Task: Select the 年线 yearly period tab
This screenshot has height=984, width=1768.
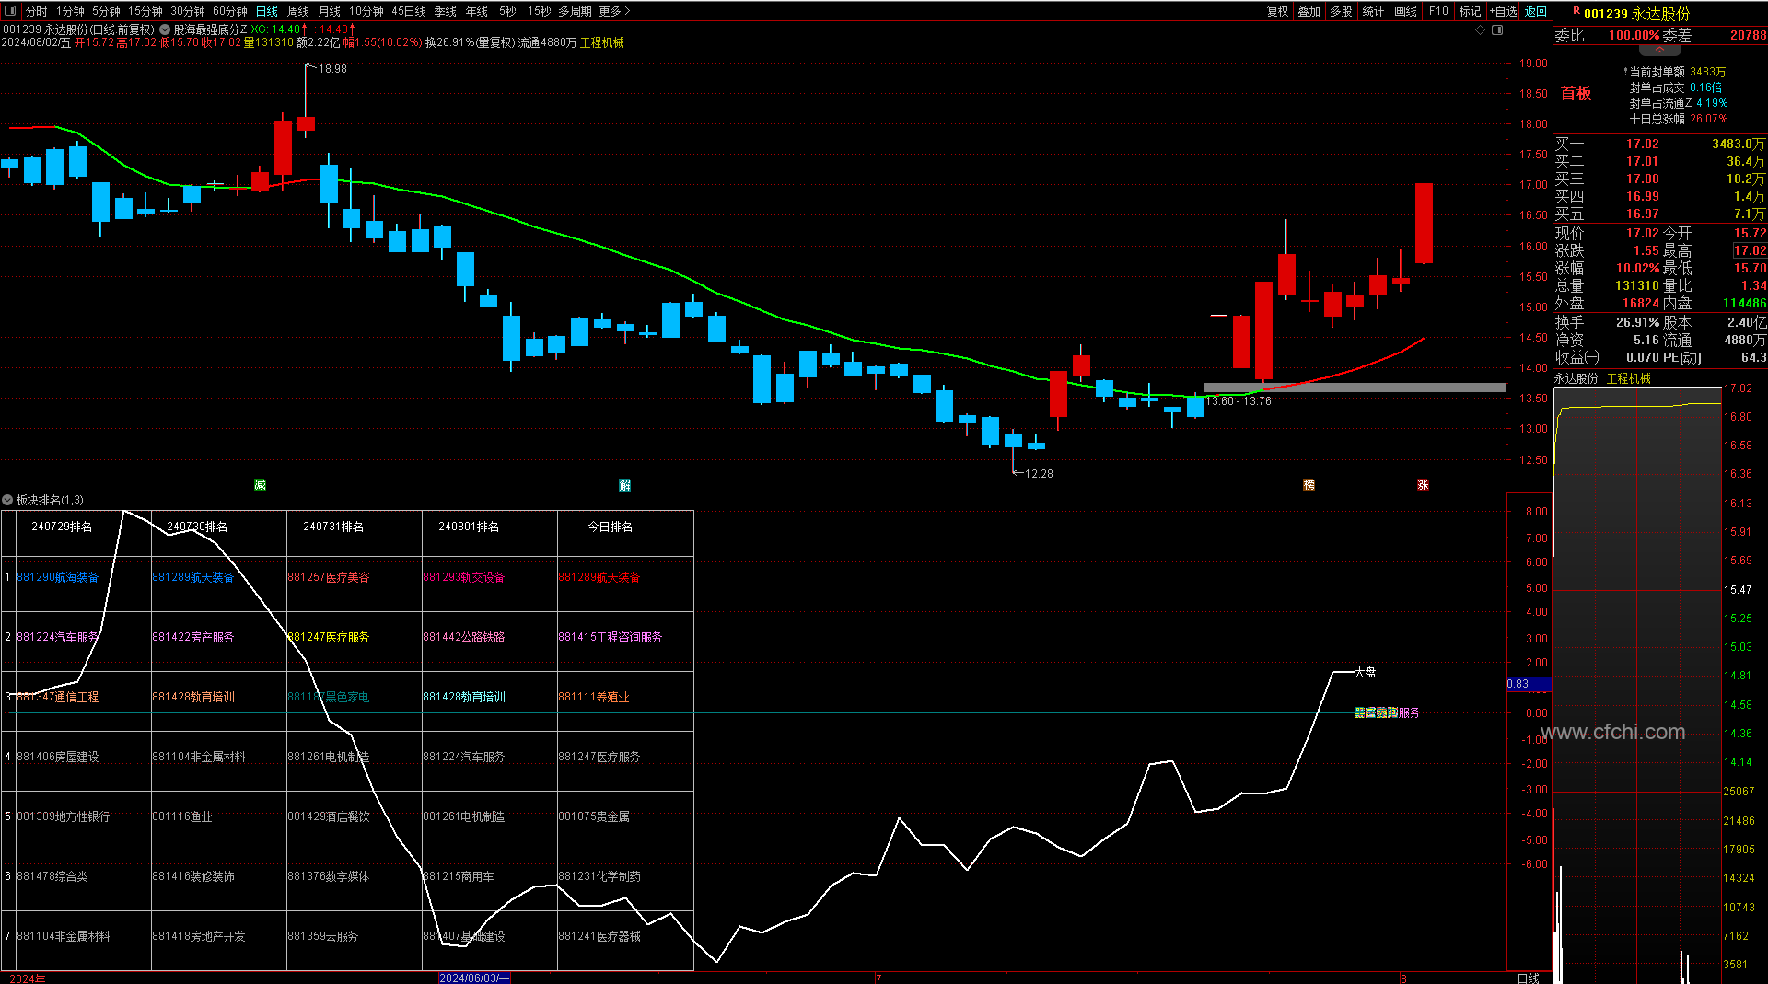Action: pos(476,11)
